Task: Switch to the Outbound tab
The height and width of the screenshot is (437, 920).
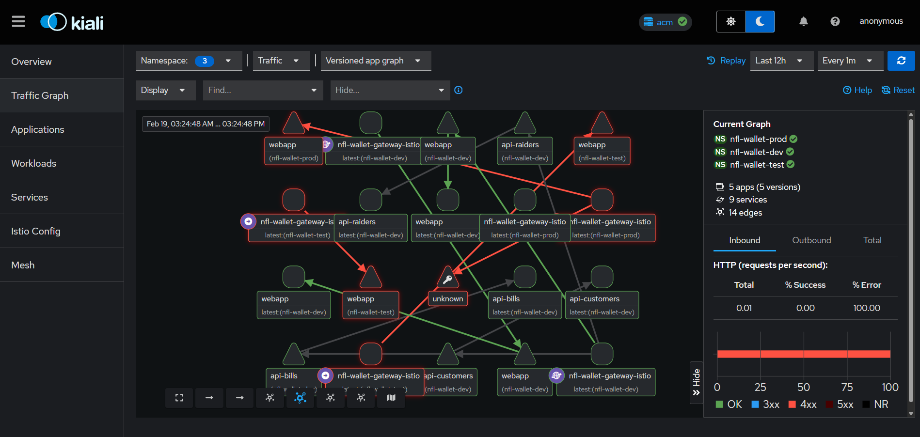Action: [x=811, y=240]
